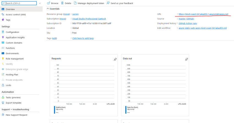
Task: Click the Overview icon in sidebar
Action: [3, 9]
